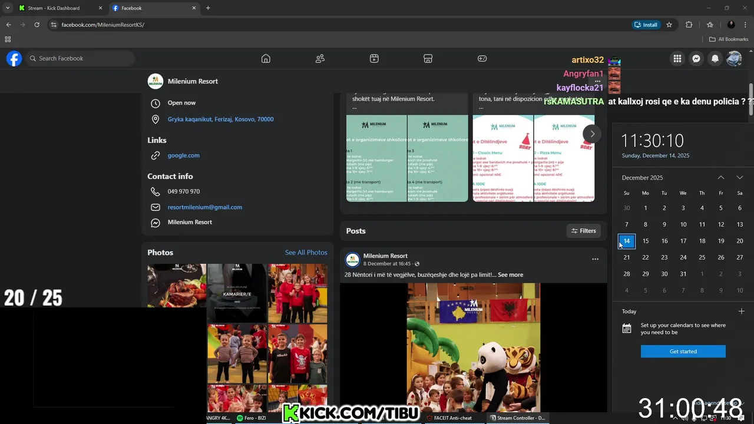754x424 pixels.
Task: Click the resortmilenium@gmail.com email link
Action: point(204,207)
